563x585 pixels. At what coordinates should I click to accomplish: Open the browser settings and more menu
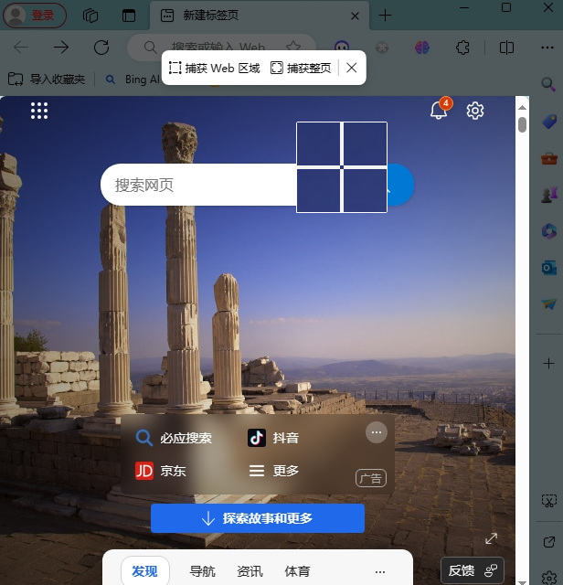coord(547,48)
